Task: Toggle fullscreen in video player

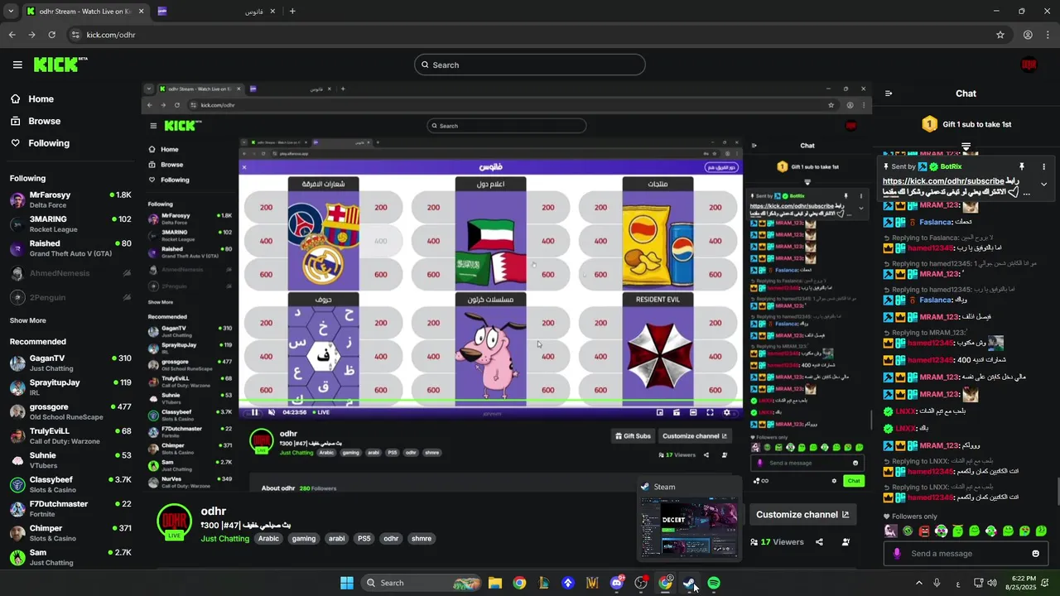Action: (x=710, y=412)
